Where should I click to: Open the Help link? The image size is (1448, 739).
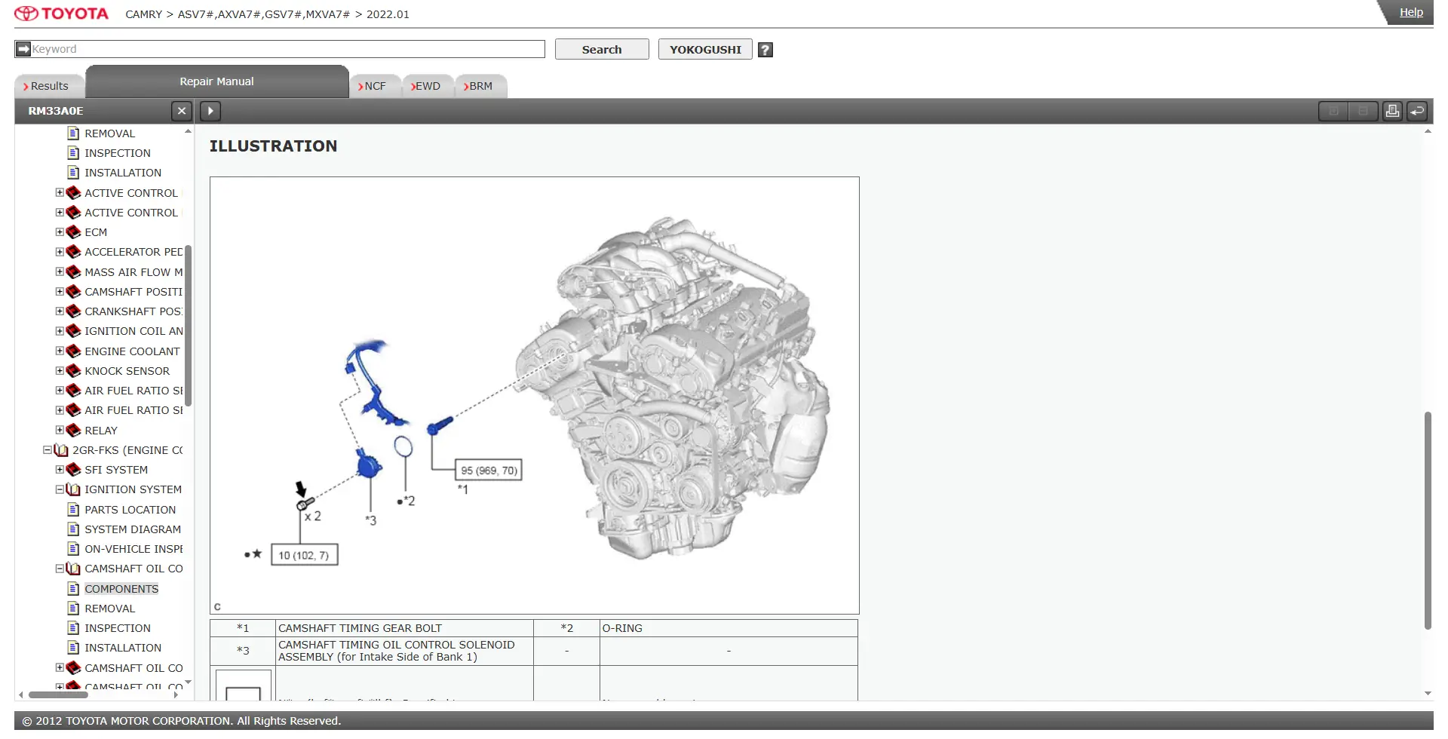[1411, 12]
